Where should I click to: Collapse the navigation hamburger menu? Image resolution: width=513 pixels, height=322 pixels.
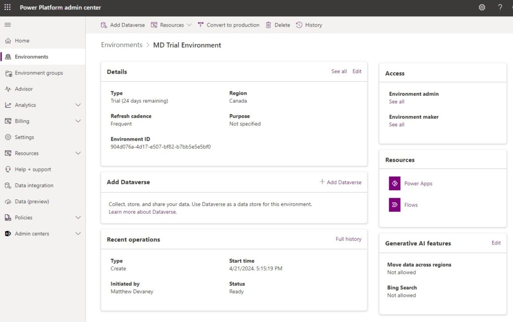tap(8, 25)
